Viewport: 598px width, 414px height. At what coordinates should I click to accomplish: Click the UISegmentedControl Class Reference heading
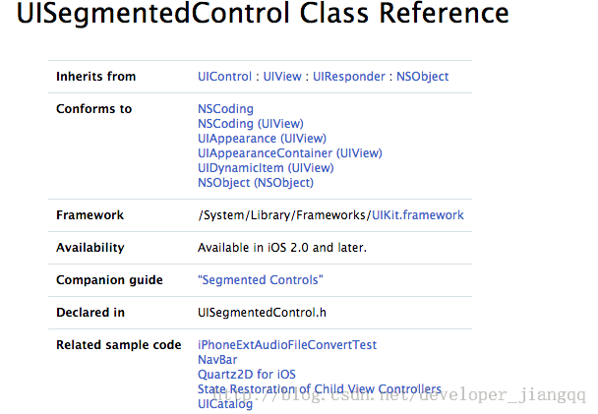263,15
